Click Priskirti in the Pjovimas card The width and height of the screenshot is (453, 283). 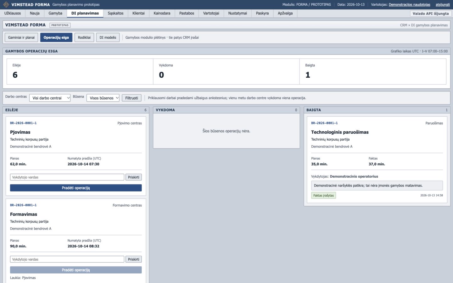pos(134,177)
